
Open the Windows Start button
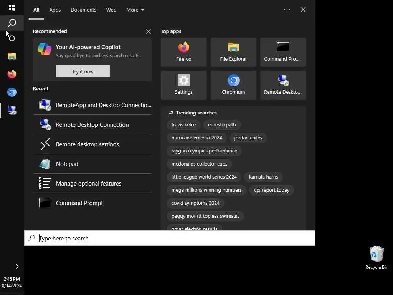(12, 8)
